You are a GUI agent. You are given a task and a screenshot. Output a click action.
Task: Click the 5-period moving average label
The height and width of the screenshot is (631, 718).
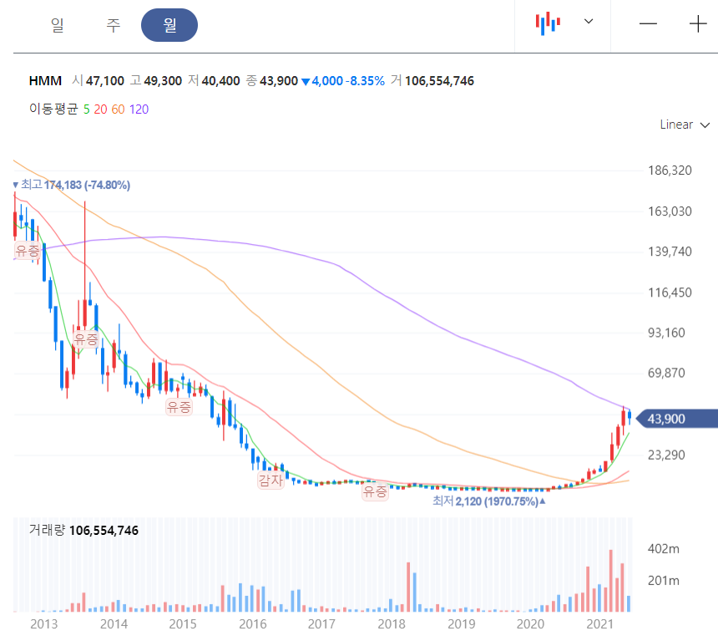click(87, 109)
